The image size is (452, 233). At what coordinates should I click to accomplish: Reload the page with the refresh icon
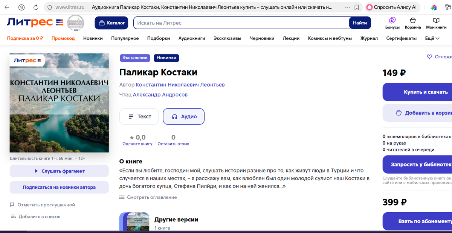click(35, 7)
